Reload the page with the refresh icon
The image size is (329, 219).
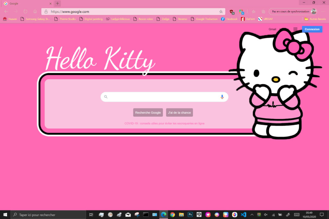[x=25, y=12]
